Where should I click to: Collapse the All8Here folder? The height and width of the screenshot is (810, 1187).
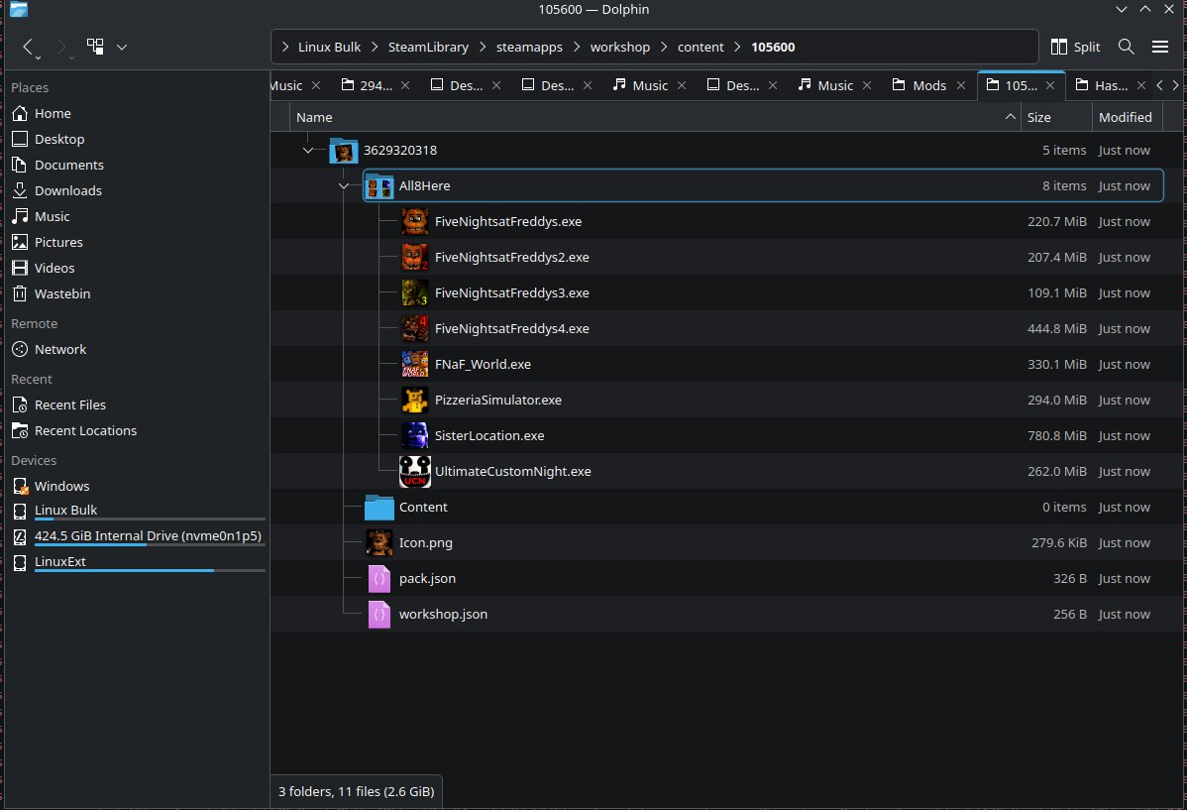pyautogui.click(x=344, y=185)
